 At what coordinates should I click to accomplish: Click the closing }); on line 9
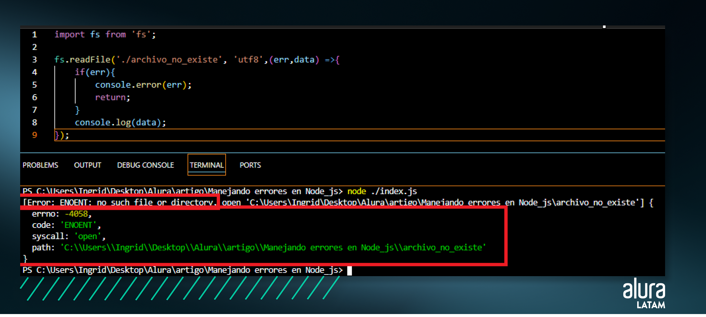tap(62, 135)
